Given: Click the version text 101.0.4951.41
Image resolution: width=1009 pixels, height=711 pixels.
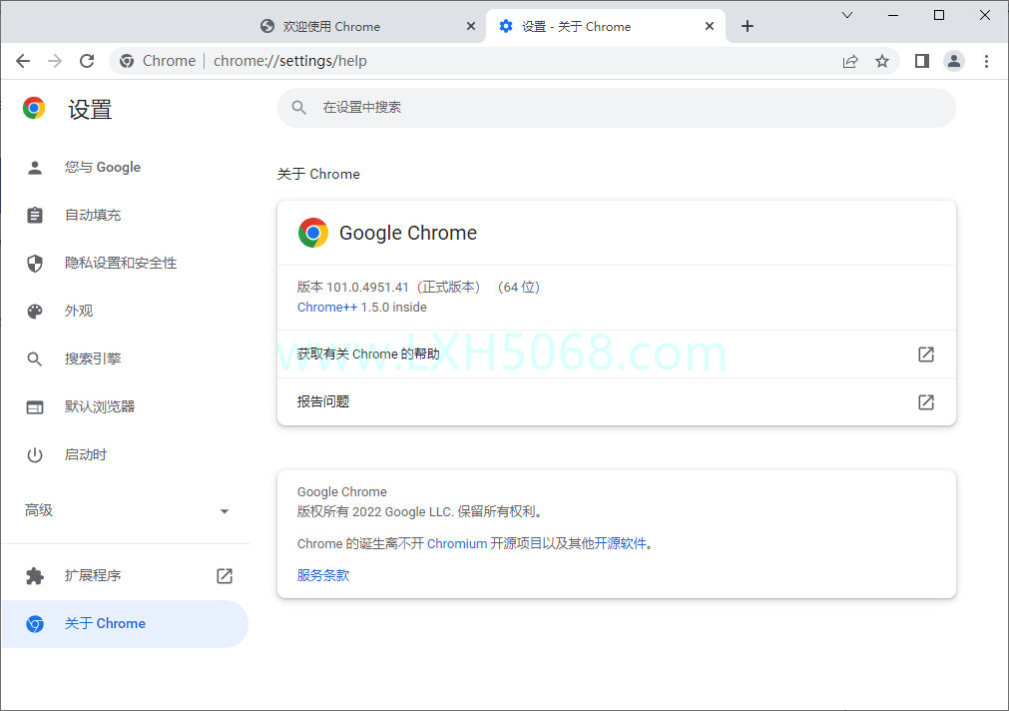Looking at the screenshot, I should 367,288.
